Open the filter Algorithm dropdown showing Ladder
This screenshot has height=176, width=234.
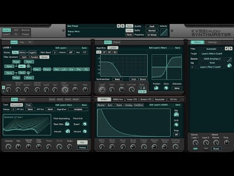tap(113, 48)
